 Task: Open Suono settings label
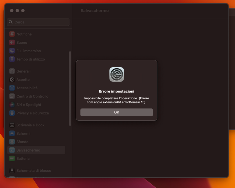pyautogui.click(x=22, y=43)
